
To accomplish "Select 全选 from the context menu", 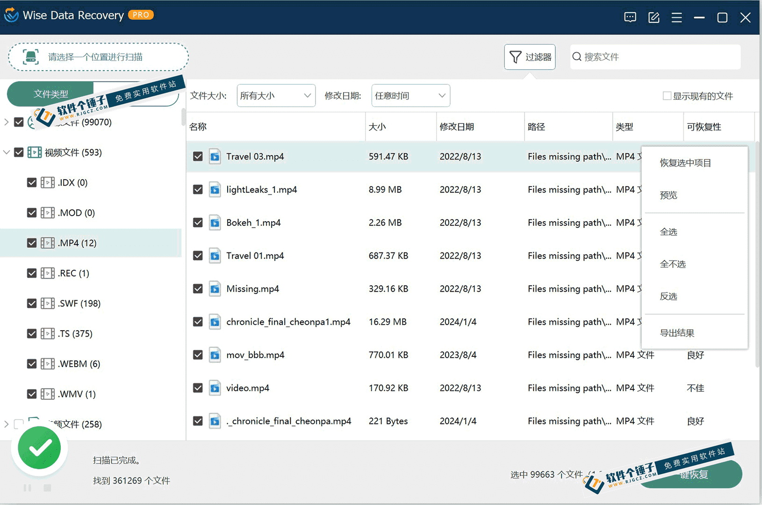I will (669, 231).
